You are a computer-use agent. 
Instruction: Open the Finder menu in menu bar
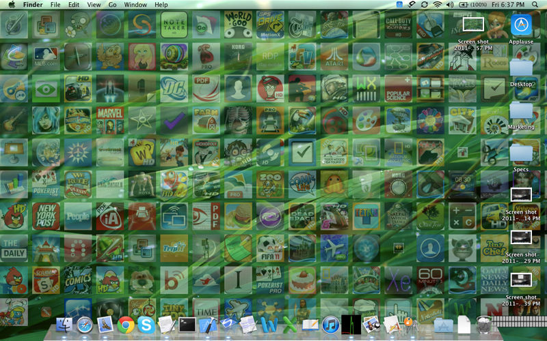coord(33,5)
